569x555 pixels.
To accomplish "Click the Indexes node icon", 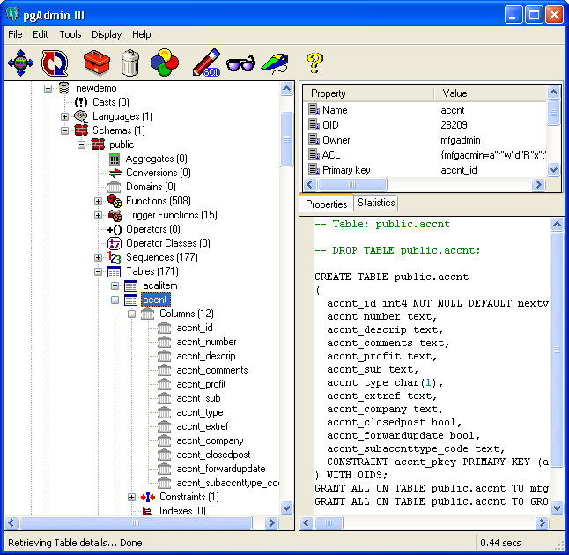I will coord(147,511).
